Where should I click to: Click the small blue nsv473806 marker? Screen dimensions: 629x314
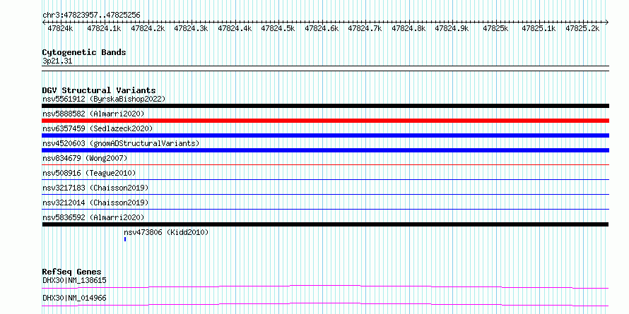tap(125, 239)
